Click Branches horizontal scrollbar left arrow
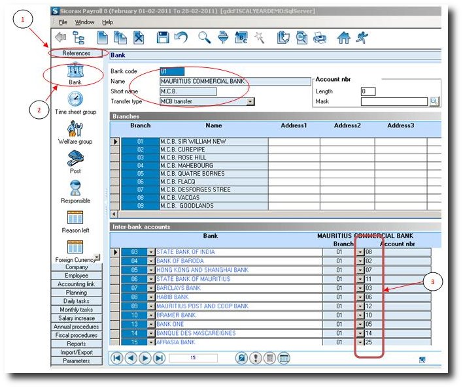Image resolution: width=463 pixels, height=388 pixels. pos(115,214)
